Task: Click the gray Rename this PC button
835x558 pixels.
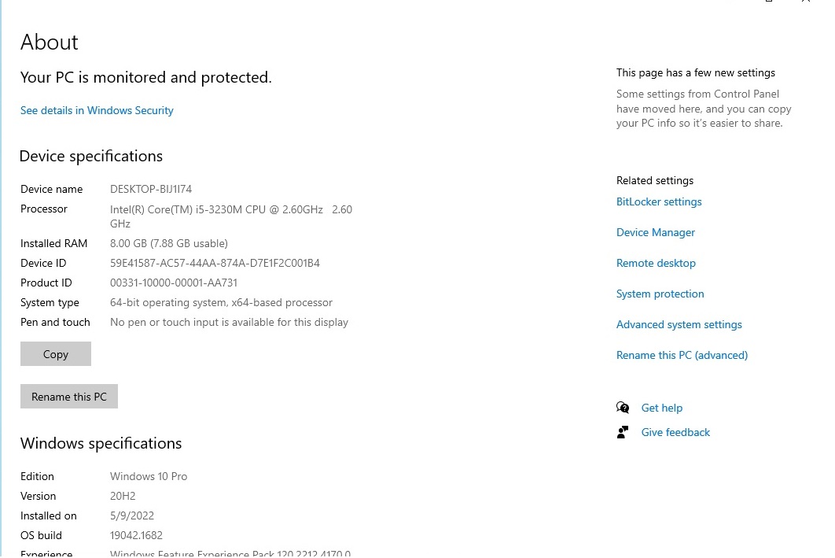Action: 69,397
